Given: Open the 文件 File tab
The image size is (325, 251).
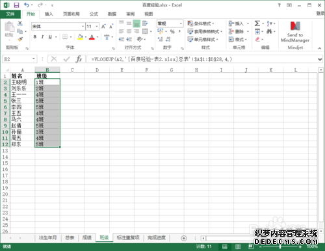Looking at the screenshot, I should click(x=10, y=14).
